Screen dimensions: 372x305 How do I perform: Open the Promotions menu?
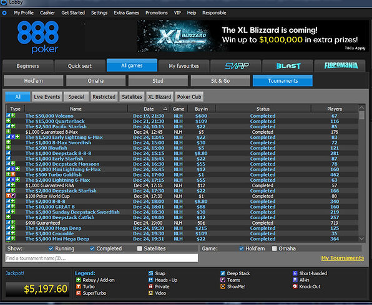click(156, 13)
